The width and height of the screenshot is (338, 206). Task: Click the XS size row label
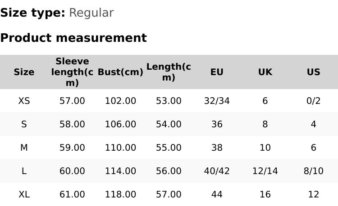(24, 101)
